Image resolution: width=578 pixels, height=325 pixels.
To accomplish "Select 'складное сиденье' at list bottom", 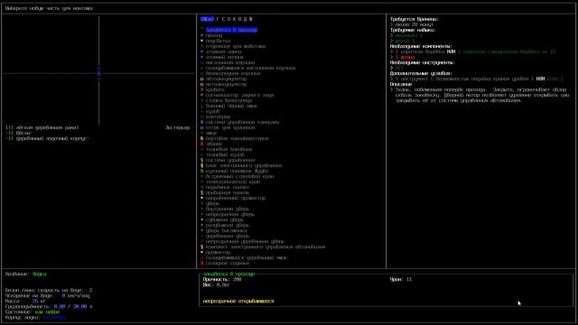I will (x=228, y=263).
